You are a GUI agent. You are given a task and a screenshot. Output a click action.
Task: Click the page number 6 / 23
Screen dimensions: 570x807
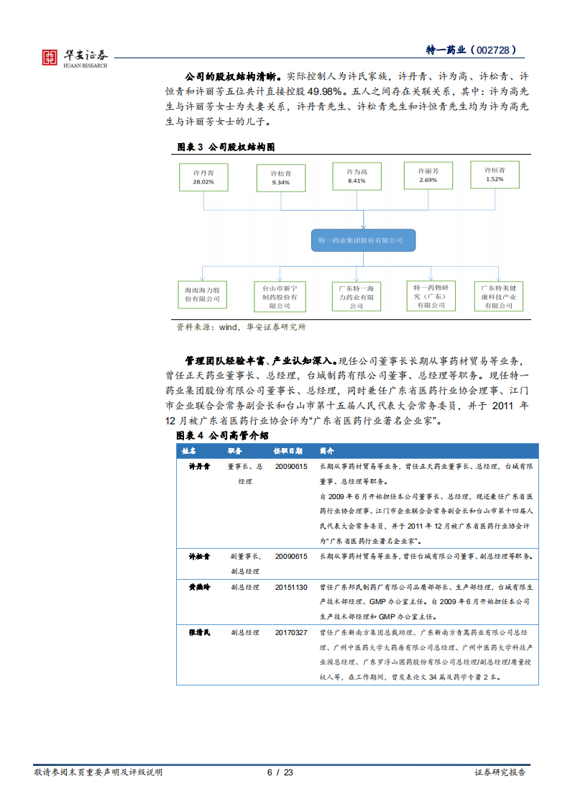[280, 772]
